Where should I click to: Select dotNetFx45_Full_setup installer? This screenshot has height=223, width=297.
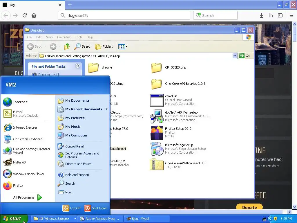(x=180, y=116)
